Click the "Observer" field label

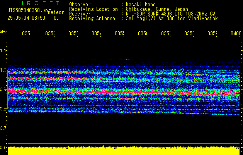[80, 4]
